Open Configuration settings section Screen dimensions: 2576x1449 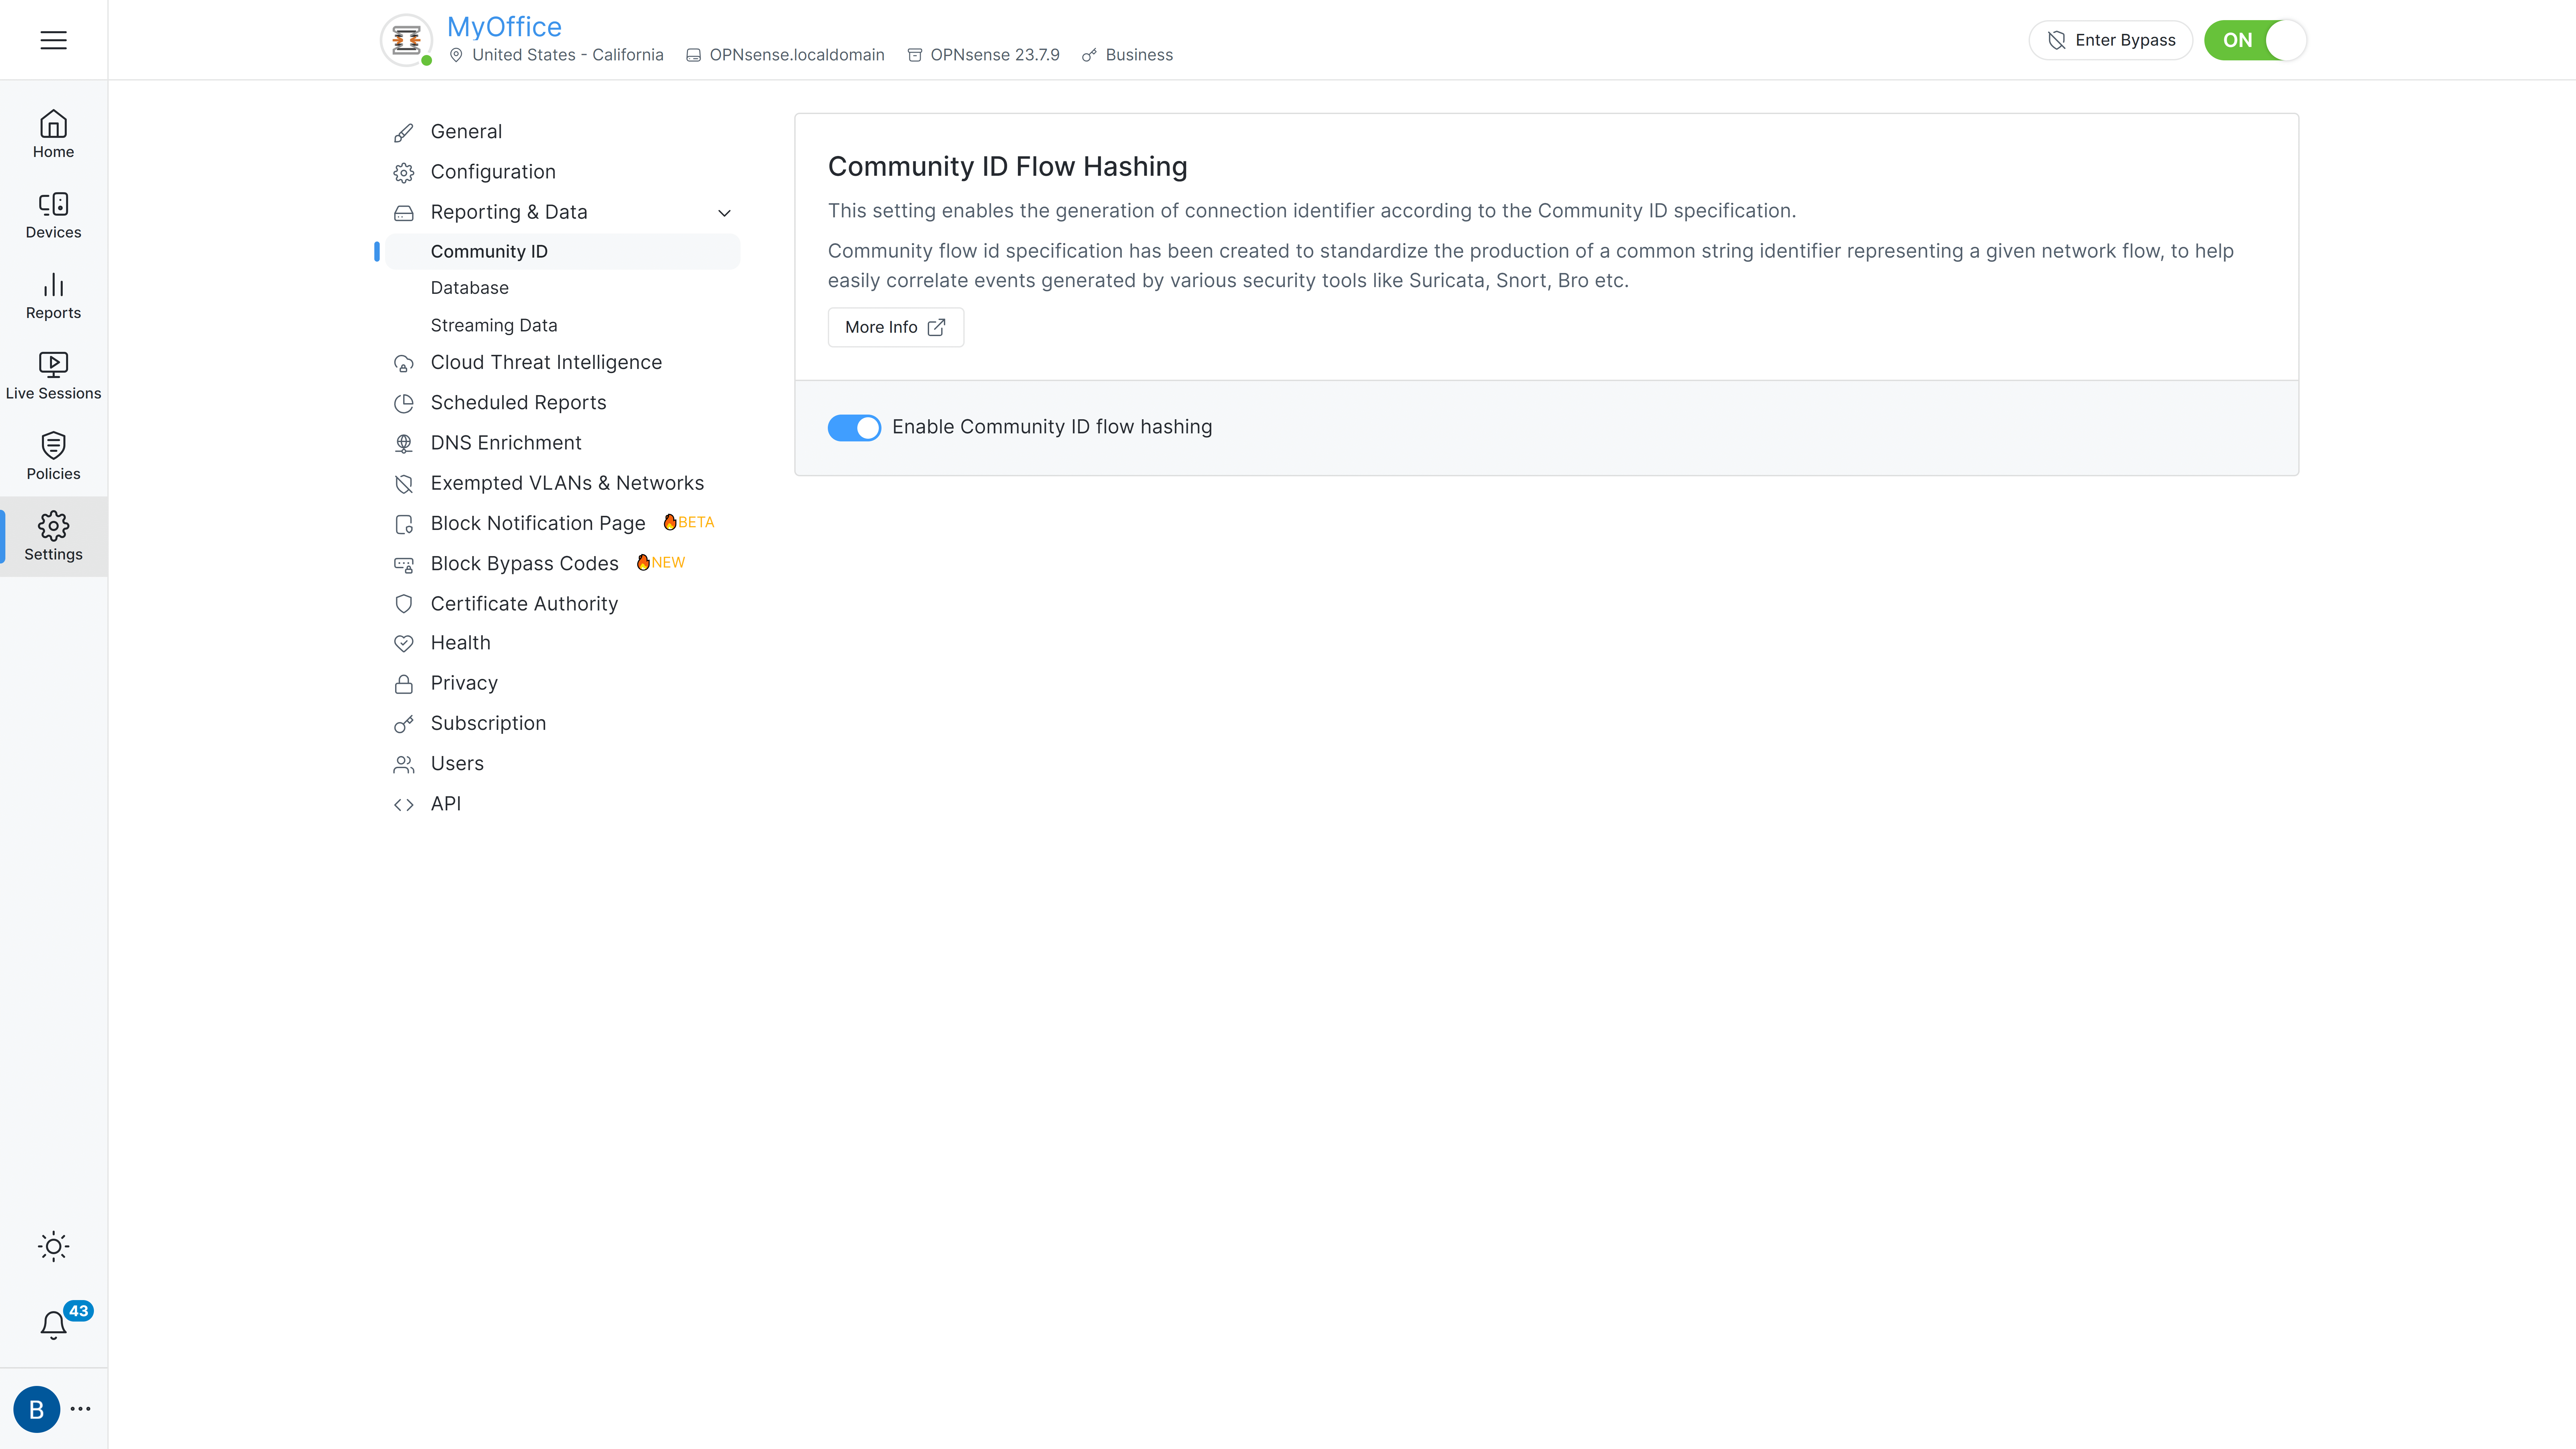493,172
